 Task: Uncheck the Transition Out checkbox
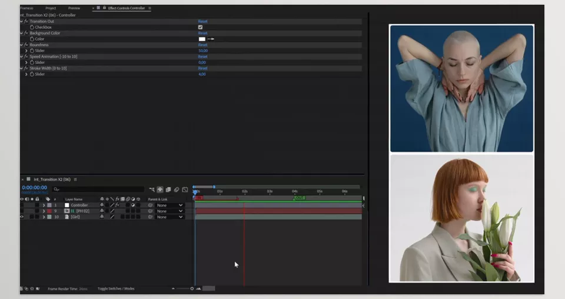(200, 28)
